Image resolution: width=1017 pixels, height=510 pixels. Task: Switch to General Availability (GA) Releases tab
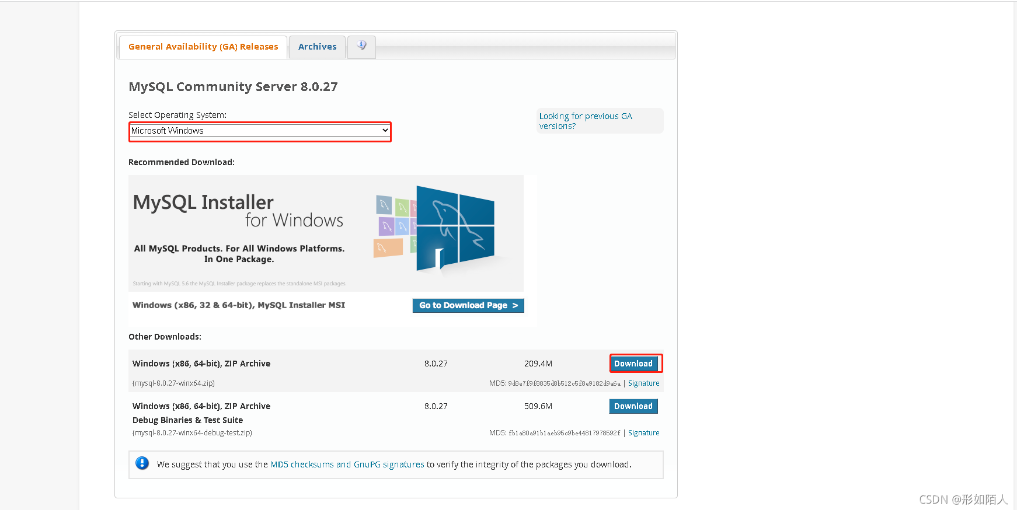pyautogui.click(x=203, y=47)
